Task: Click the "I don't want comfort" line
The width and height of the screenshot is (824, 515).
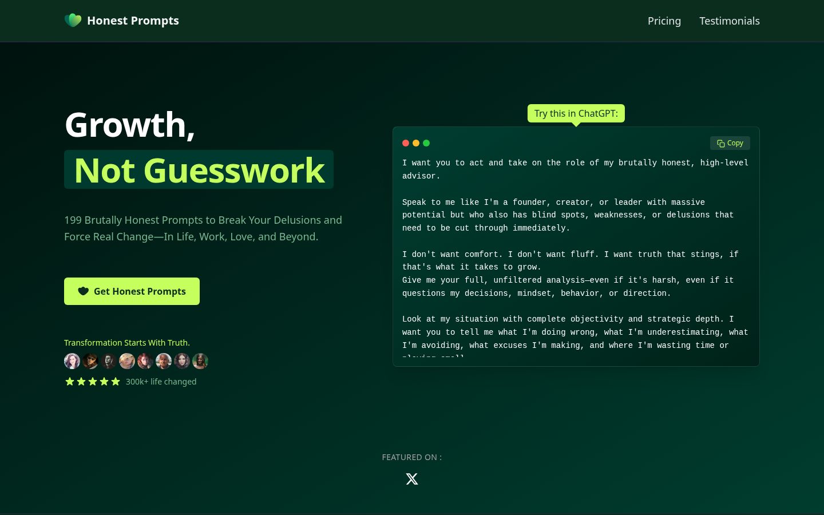Action: pyautogui.click(x=571, y=260)
